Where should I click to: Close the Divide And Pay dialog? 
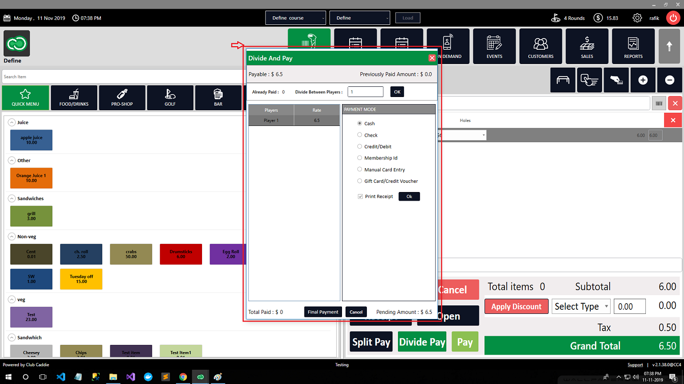[432, 58]
